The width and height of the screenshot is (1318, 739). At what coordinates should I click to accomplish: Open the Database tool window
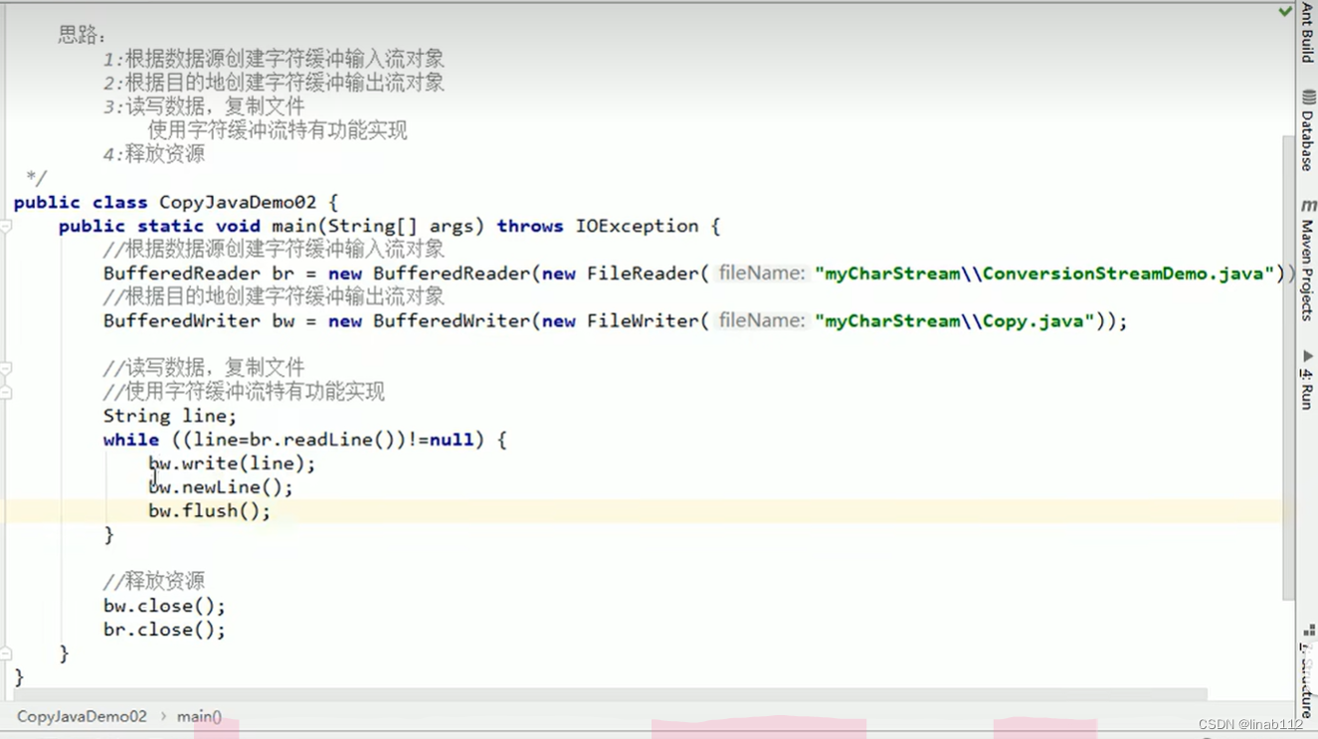1307,130
